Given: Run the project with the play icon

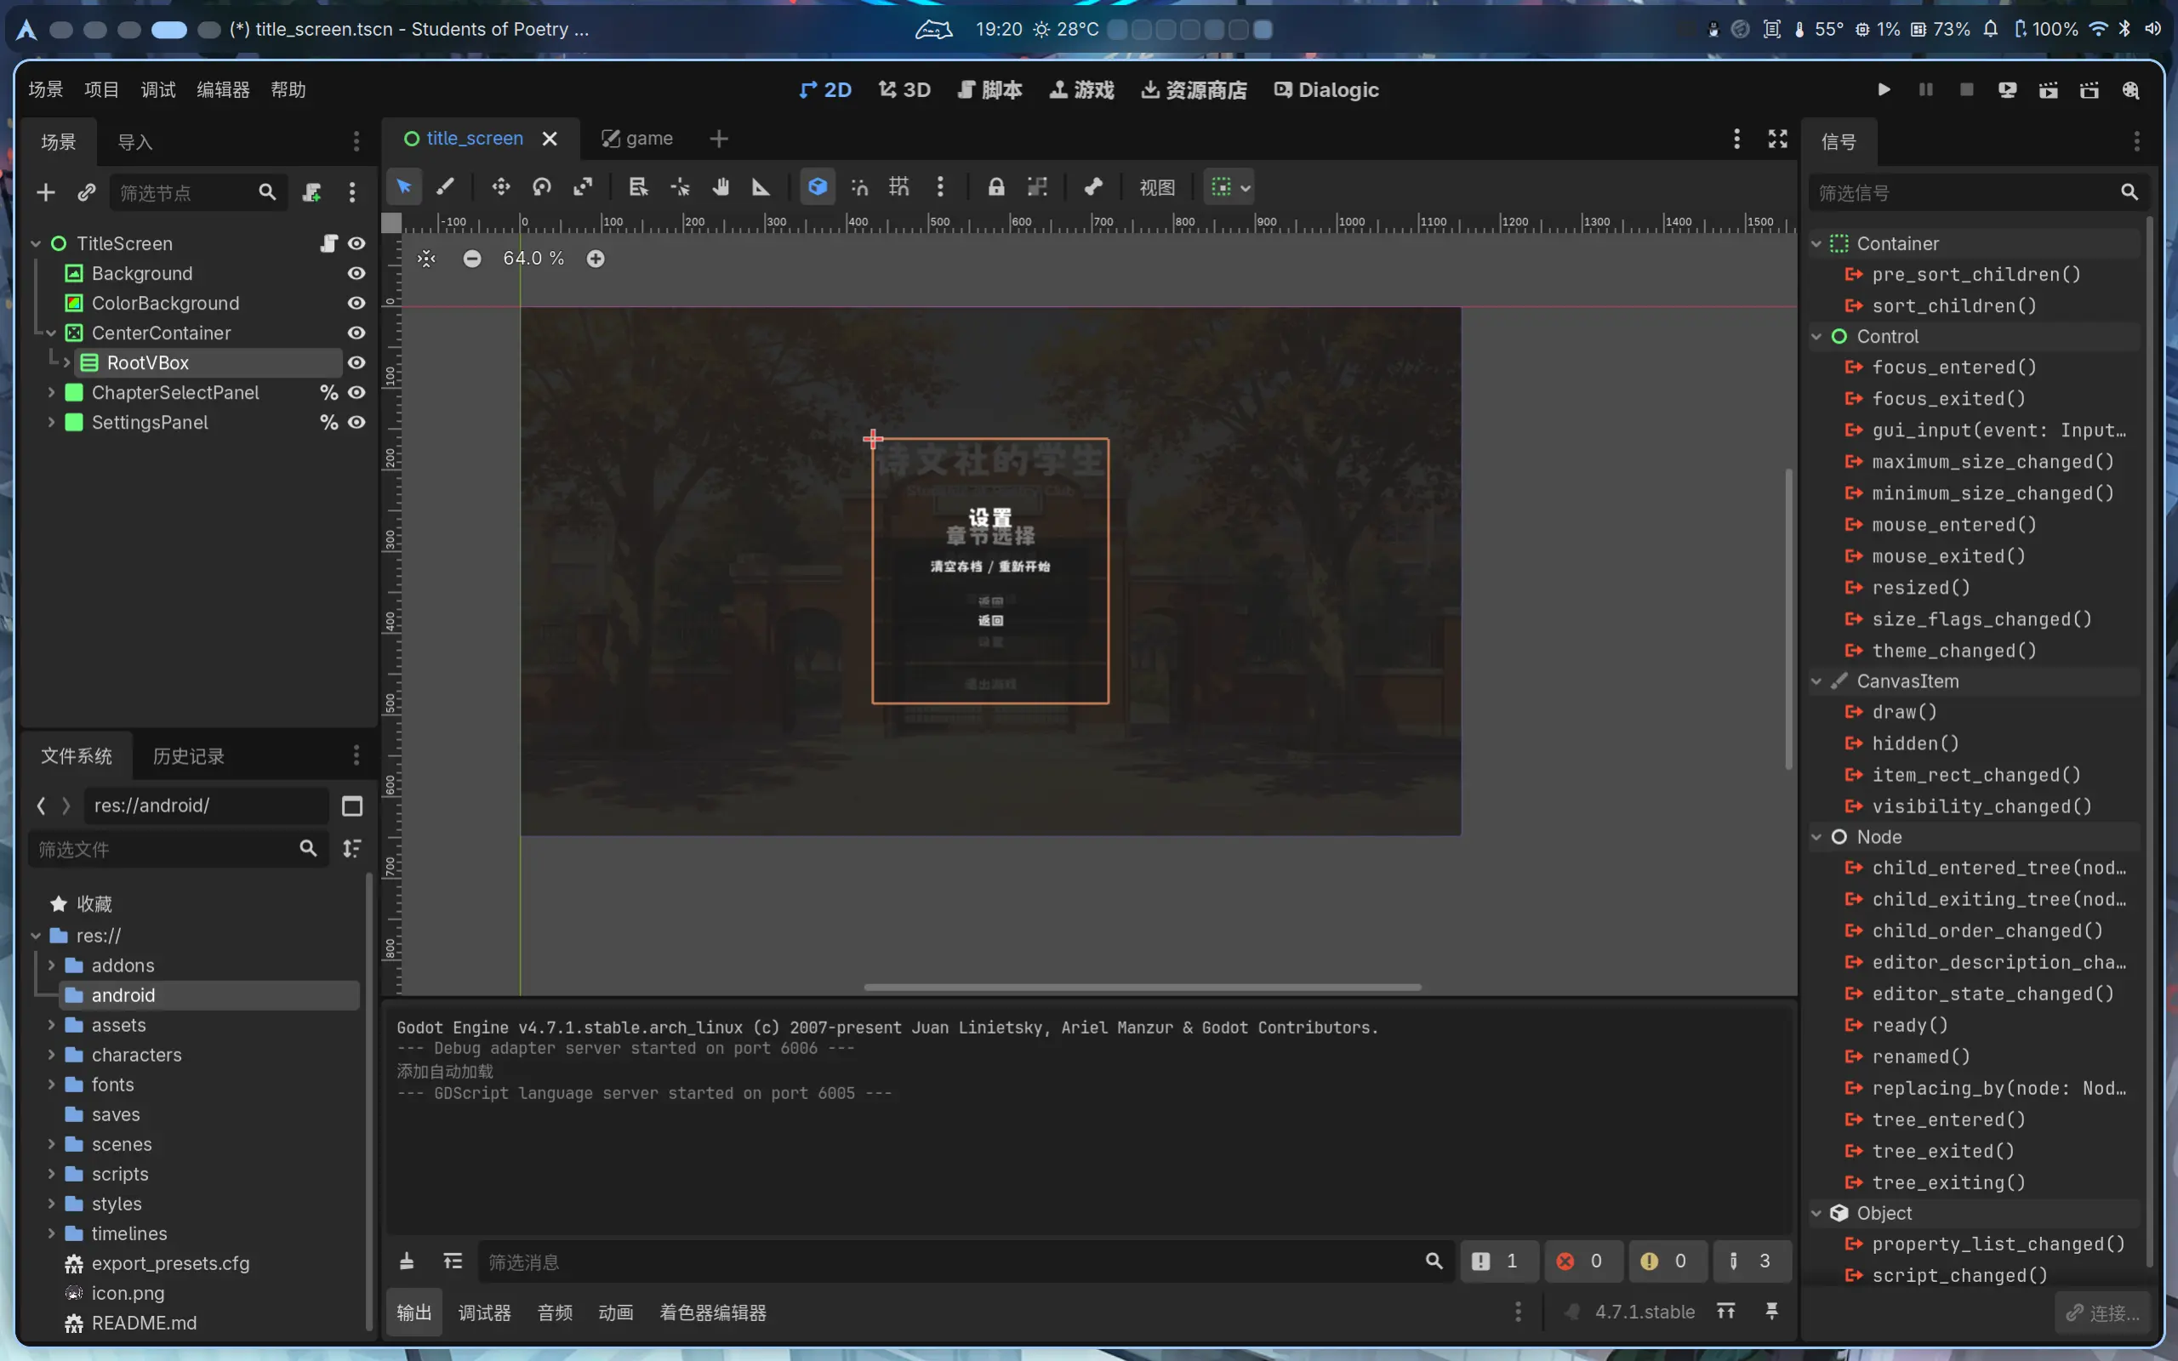Looking at the screenshot, I should coord(1884,90).
